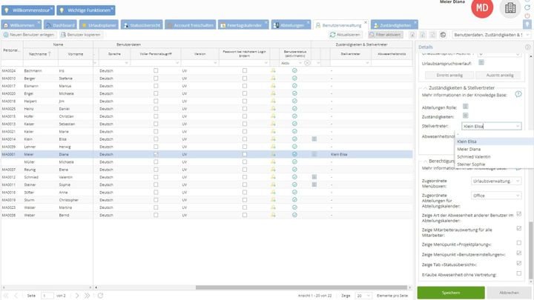Viewport: 534px width, 300px height.
Task: Select Meier Diana from Stellvertreter dropdown list
Action: pyautogui.click(x=468, y=150)
